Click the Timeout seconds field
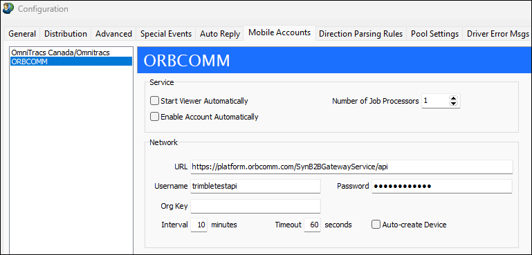The width and height of the screenshot is (532, 255). point(312,225)
